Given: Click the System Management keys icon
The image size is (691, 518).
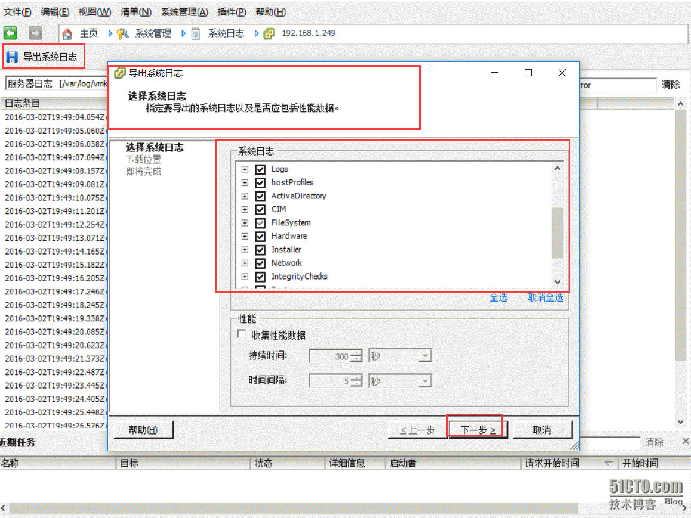Looking at the screenshot, I should pos(122,33).
